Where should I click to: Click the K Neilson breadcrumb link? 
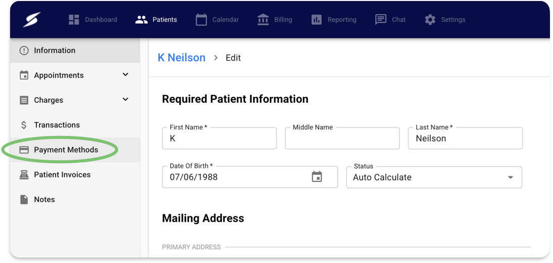(x=181, y=57)
